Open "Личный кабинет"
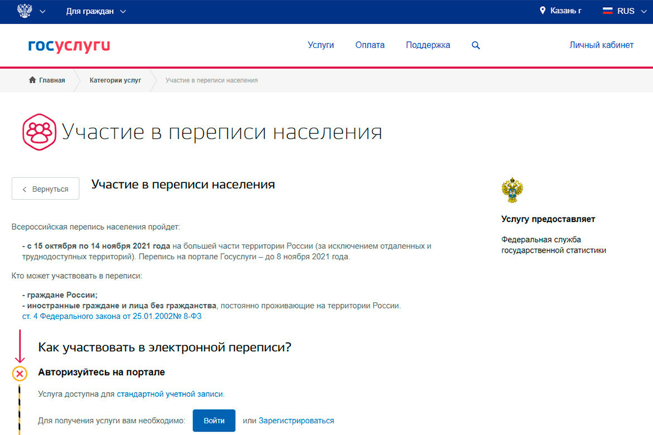 pyautogui.click(x=601, y=45)
